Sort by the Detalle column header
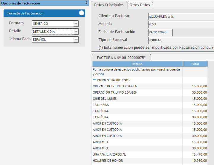Screen dimensions: 214x165 click(x=137, y=64)
